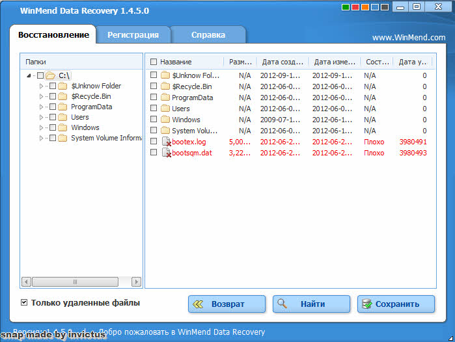Image resolution: width=455 pixels, height=342 pixels.
Task: Click the Дата у.. column header
Action: click(x=413, y=62)
